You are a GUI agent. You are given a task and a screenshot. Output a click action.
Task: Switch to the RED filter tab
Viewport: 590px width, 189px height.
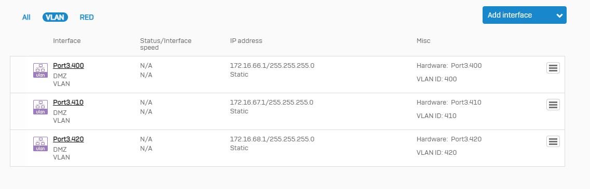click(87, 17)
